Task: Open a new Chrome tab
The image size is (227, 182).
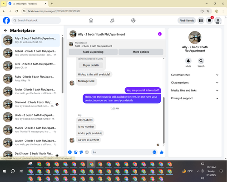Action: [x=52, y=4]
